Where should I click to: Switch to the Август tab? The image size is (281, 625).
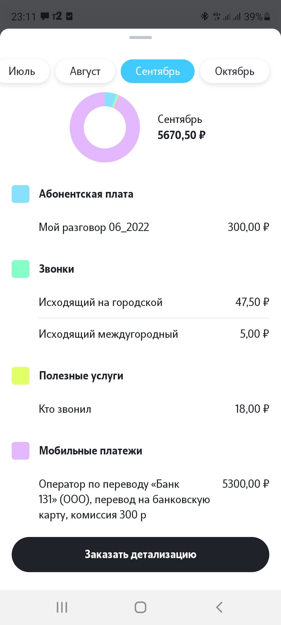[x=85, y=71]
